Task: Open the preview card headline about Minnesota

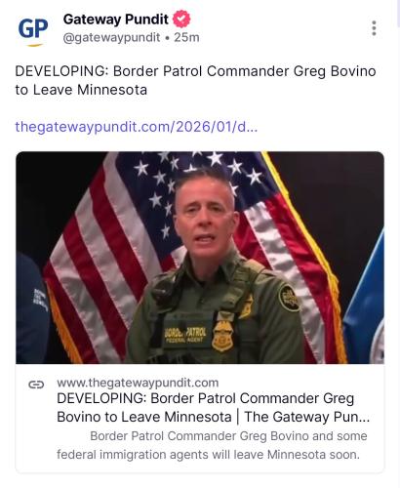Action: 214,408
